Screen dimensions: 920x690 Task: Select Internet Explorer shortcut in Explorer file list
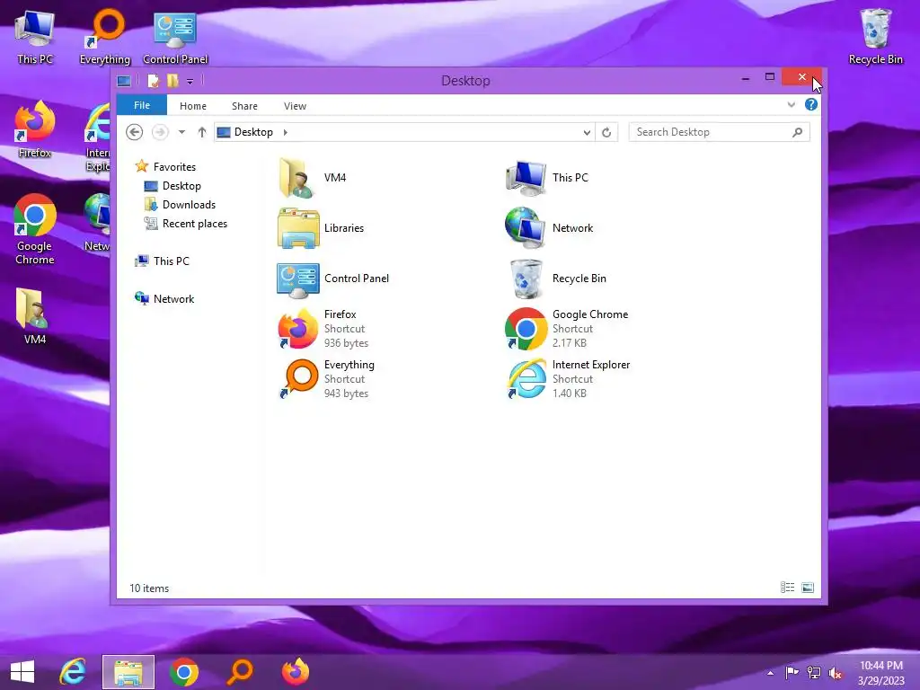(x=568, y=380)
